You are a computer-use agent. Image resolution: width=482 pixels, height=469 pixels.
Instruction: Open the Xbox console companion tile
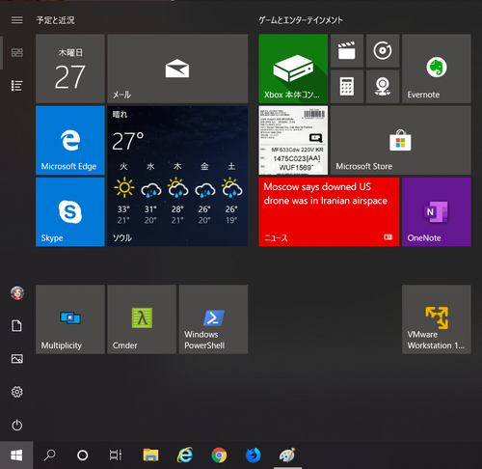point(293,69)
